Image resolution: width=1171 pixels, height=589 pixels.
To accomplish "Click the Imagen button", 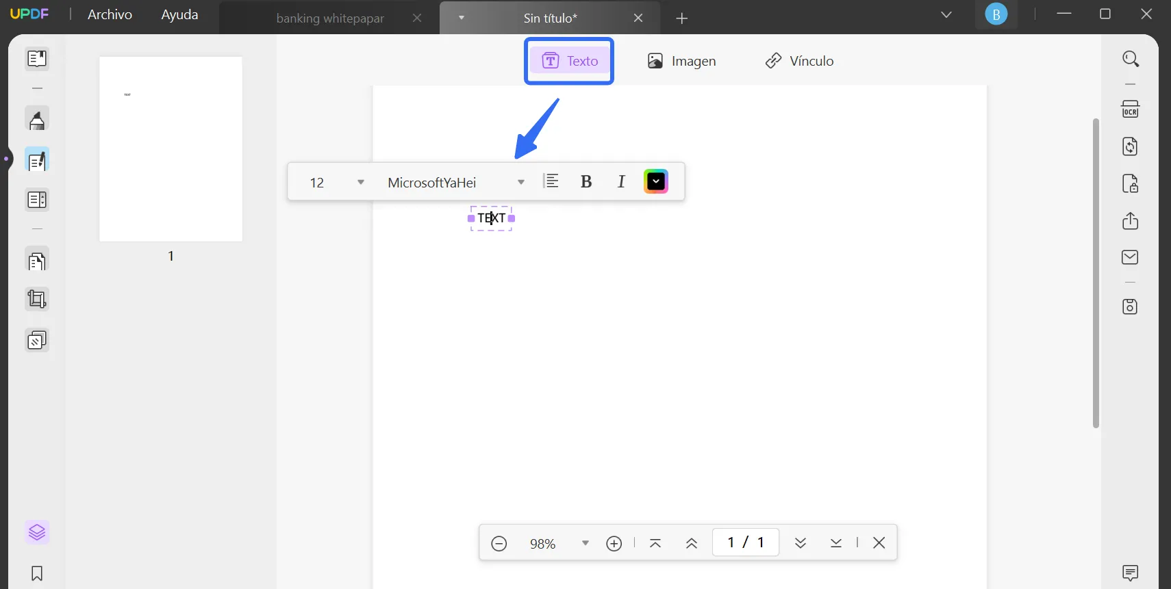I will pos(682,61).
